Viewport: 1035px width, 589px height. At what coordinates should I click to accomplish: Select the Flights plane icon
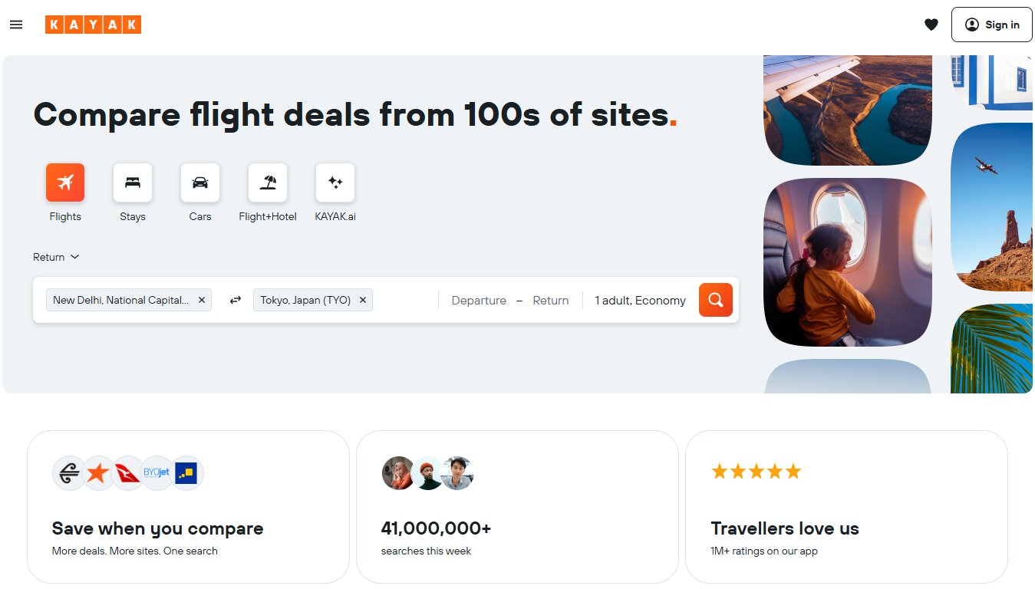pos(65,183)
